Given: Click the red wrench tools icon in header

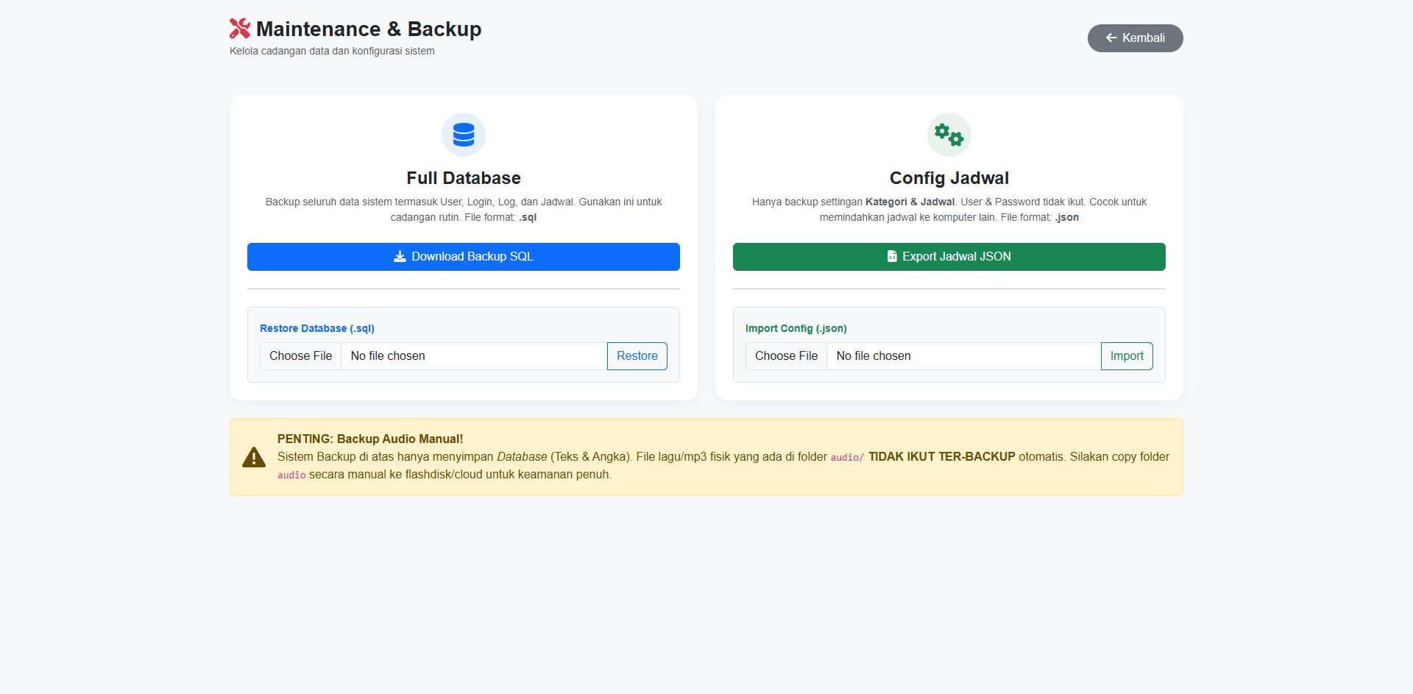Looking at the screenshot, I should click(x=240, y=29).
